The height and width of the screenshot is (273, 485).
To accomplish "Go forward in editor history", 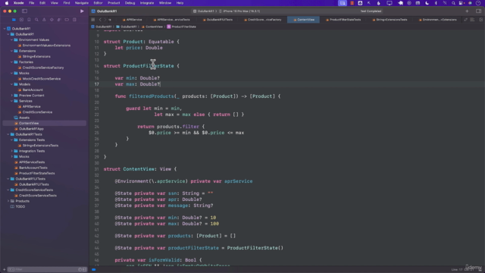I will (x=105, y=20).
